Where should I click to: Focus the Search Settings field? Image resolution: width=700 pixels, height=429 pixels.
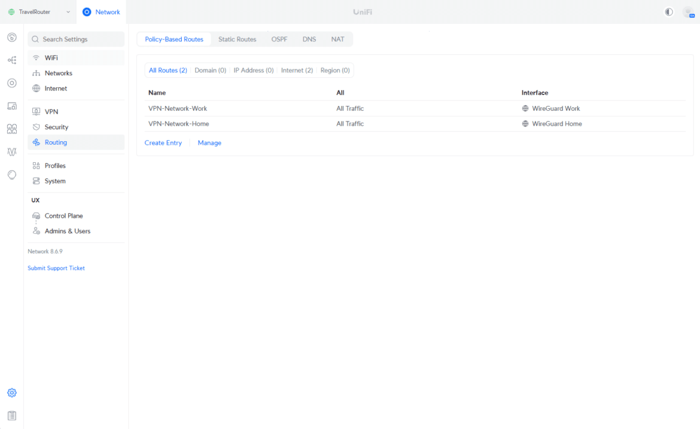coord(76,39)
